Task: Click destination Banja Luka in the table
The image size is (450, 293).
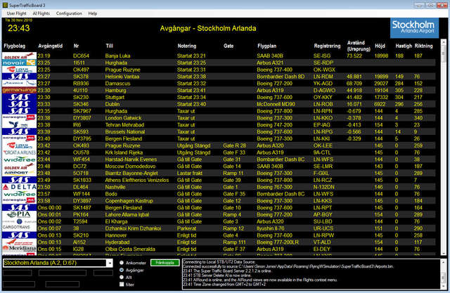Action: click(117, 56)
